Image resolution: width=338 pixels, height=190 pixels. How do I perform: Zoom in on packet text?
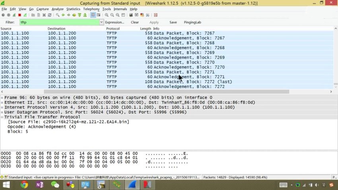107,15
